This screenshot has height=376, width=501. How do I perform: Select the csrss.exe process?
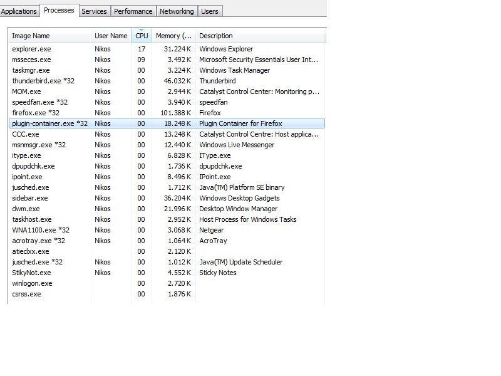(x=167, y=294)
